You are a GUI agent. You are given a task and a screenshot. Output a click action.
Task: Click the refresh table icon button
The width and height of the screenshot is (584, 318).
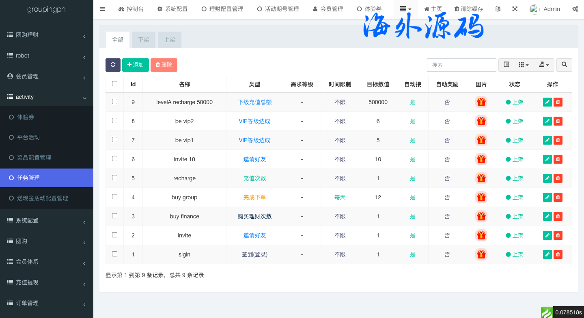[113, 65]
